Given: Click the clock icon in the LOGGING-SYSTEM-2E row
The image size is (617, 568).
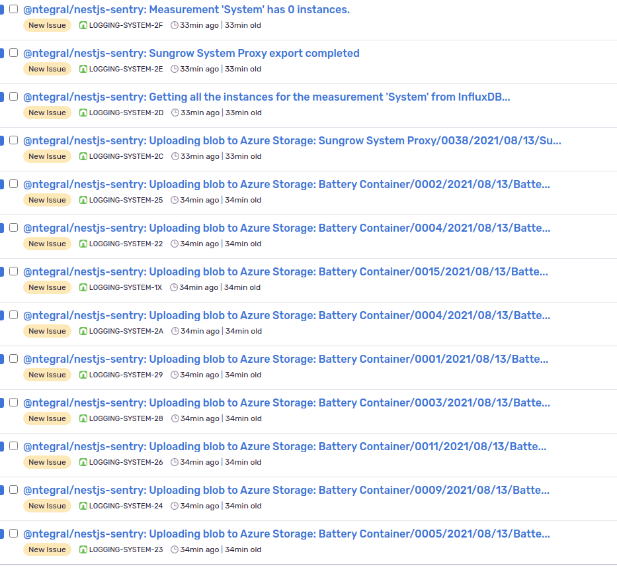Looking at the screenshot, I should 175,69.
